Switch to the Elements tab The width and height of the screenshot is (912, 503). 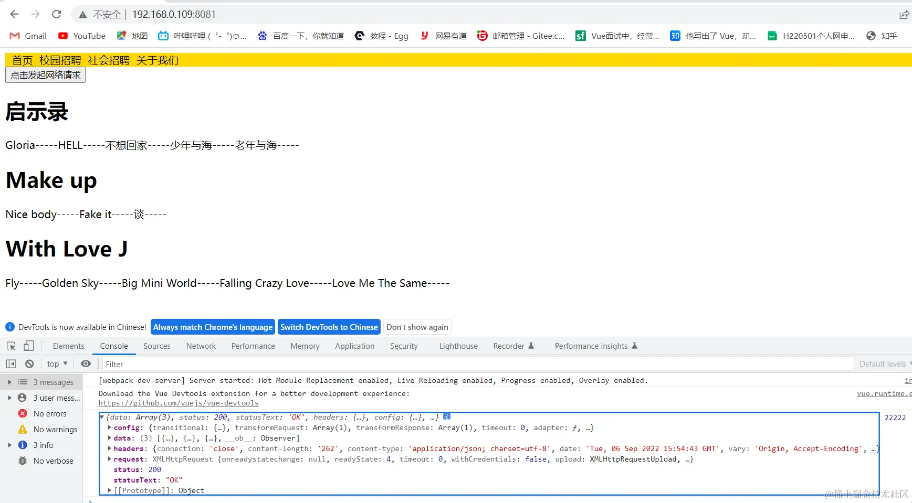68,346
